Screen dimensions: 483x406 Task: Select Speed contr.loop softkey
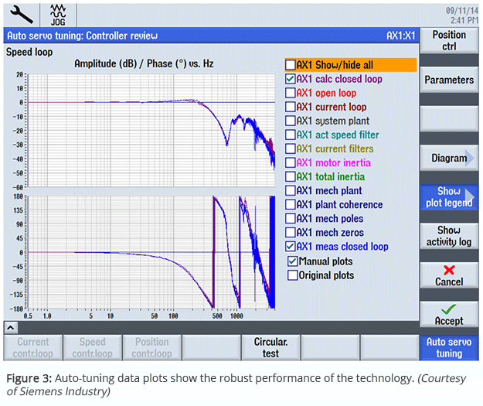coord(93,348)
